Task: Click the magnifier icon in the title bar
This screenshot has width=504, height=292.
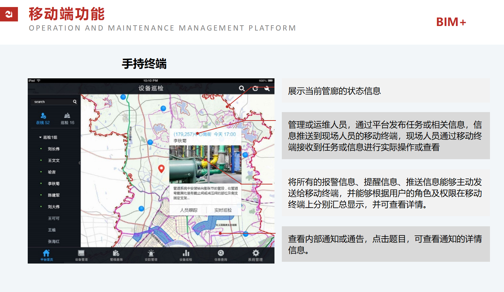Action: (x=241, y=89)
